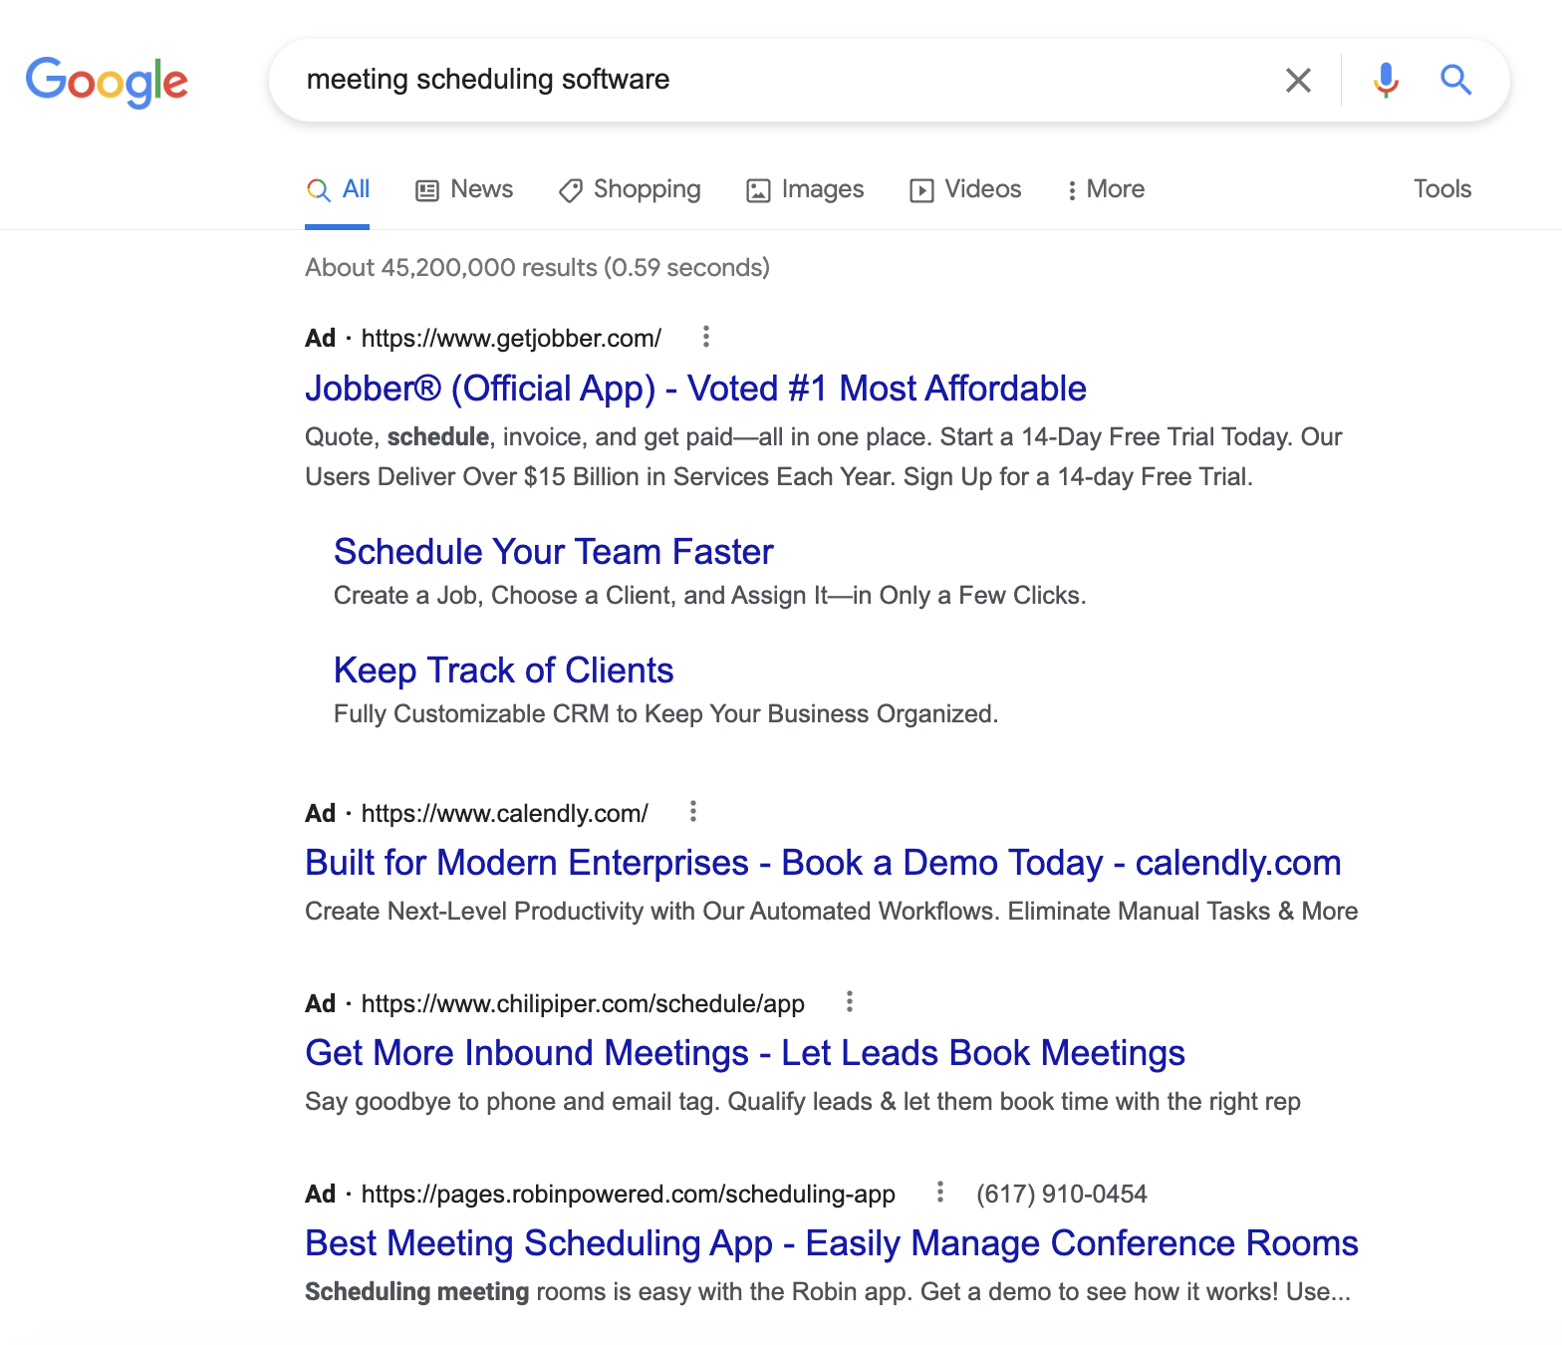Open the Shopping tab
The width and height of the screenshot is (1562, 1345).
tap(630, 189)
